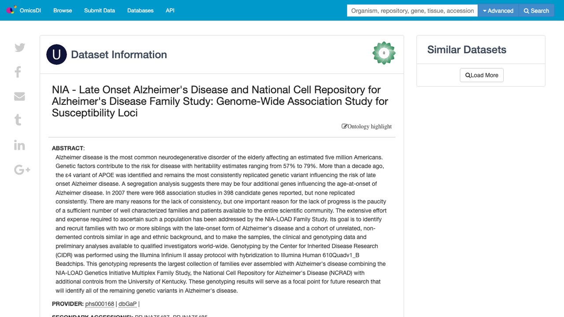Open the Advanced search dropdown
The image size is (564, 317).
pyautogui.click(x=498, y=11)
